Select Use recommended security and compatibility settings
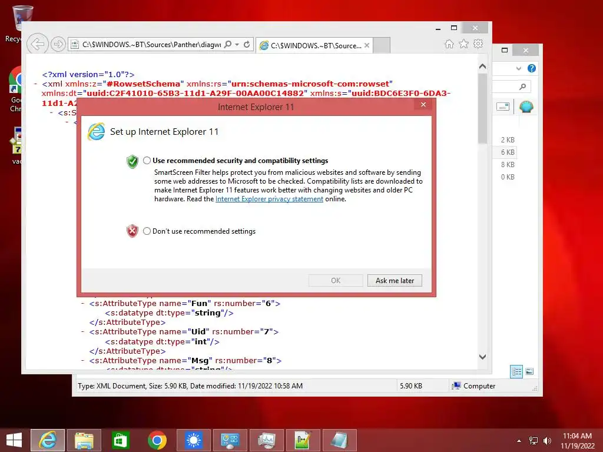 tap(147, 161)
